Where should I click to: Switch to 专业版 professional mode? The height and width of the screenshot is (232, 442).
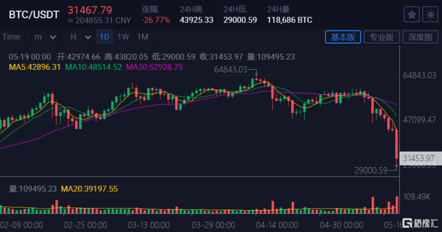pos(382,37)
